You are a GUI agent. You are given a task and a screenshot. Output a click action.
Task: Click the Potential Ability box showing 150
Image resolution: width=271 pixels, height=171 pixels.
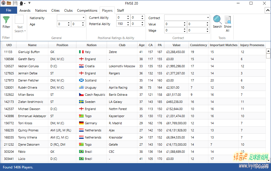(x=123, y=24)
